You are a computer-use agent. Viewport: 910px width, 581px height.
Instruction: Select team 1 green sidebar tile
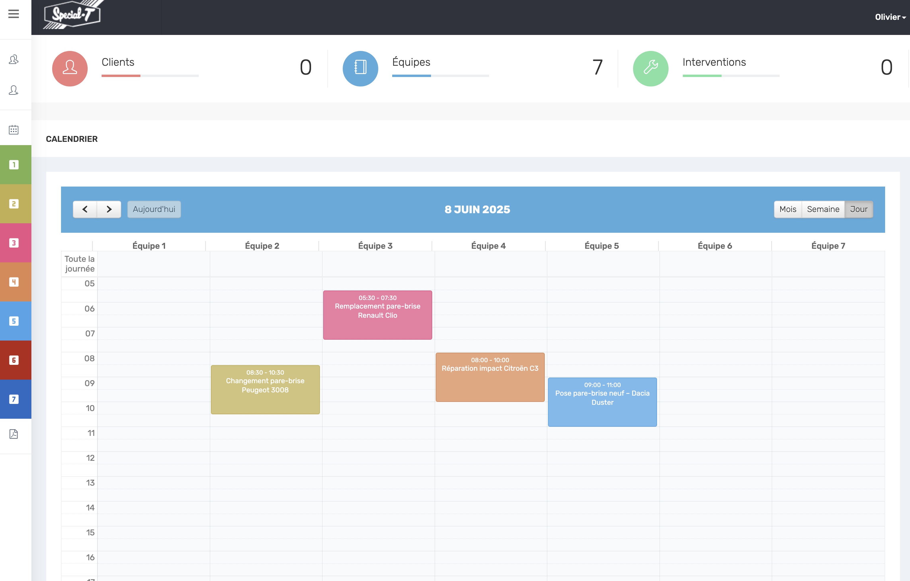point(15,165)
